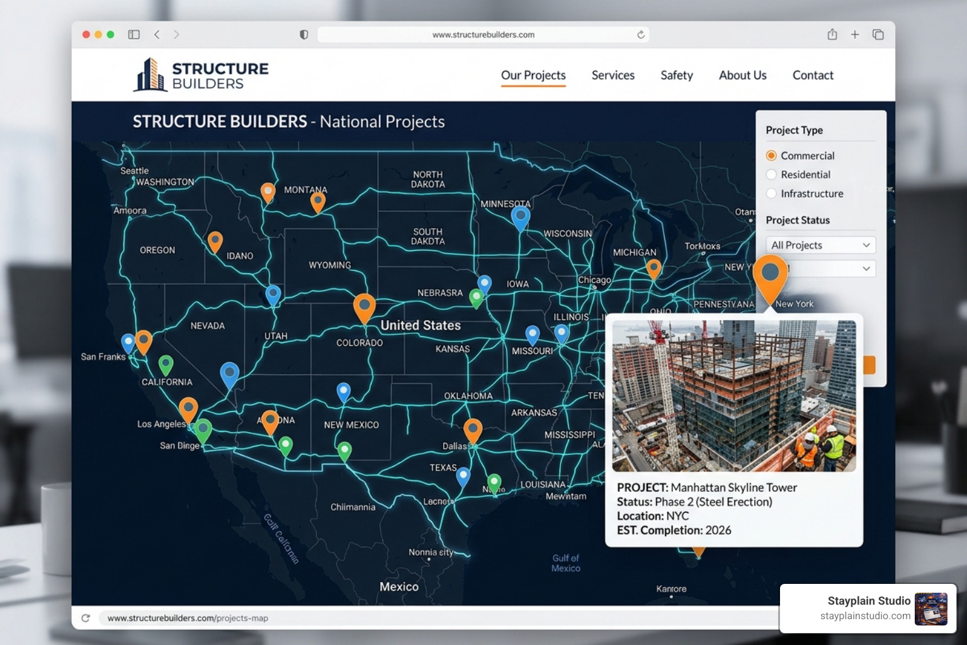Click the Seattle city label on map

[x=134, y=171]
